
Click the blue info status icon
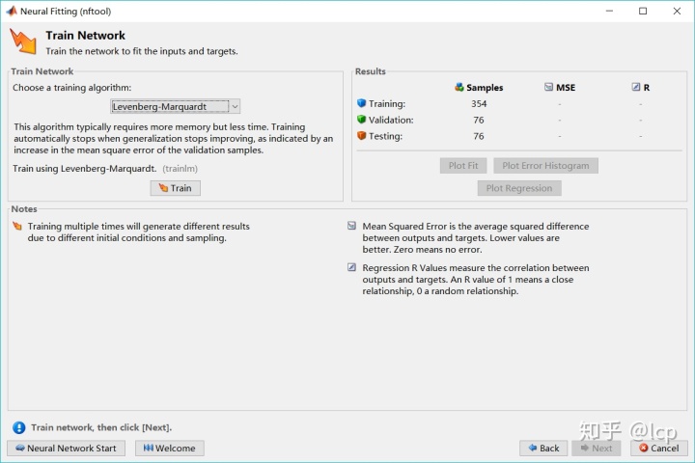tap(19, 427)
